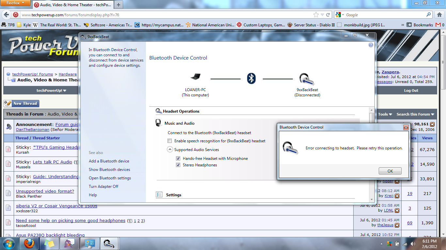Image resolution: width=446 pixels, height=250 pixels.
Task: Go to last post by Kreij icon
Action: (x=397, y=196)
